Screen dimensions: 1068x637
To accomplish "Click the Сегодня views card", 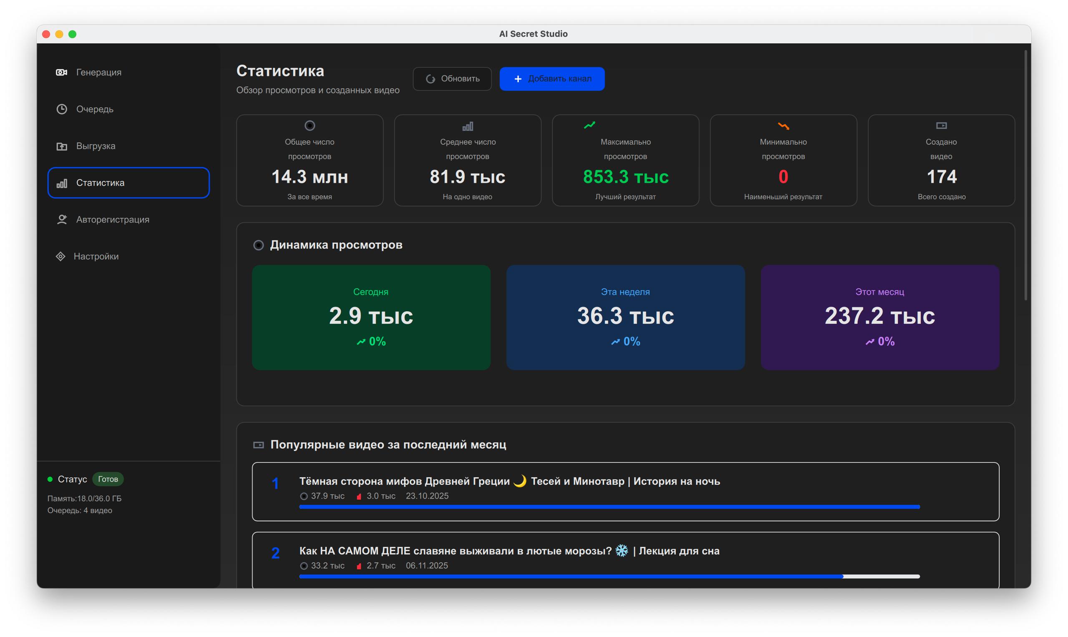I will click(371, 317).
